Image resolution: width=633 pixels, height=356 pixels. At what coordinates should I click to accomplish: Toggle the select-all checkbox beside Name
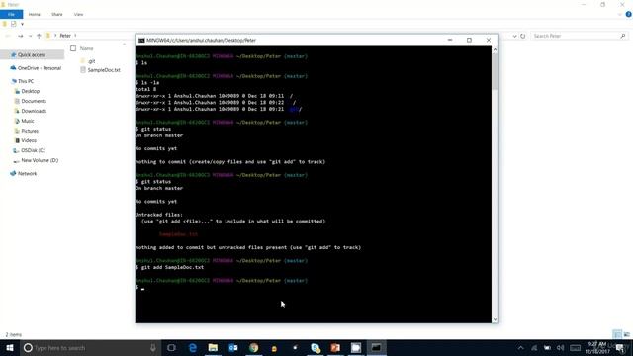tap(73, 48)
